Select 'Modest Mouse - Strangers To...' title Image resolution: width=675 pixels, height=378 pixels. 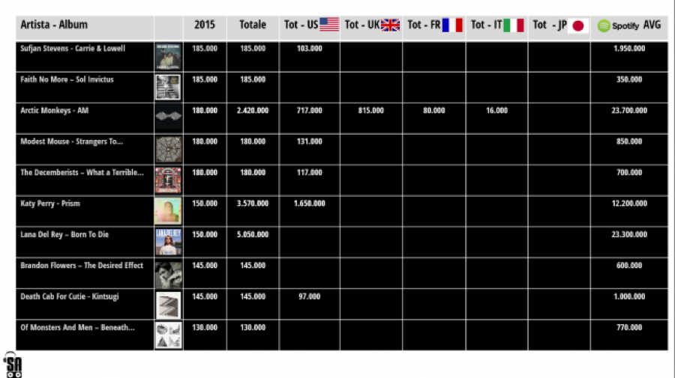click(x=71, y=141)
